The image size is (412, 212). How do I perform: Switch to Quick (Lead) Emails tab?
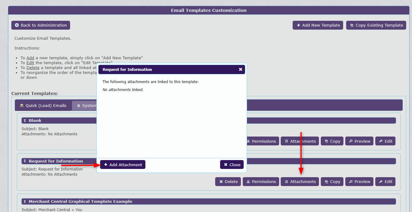(x=43, y=105)
